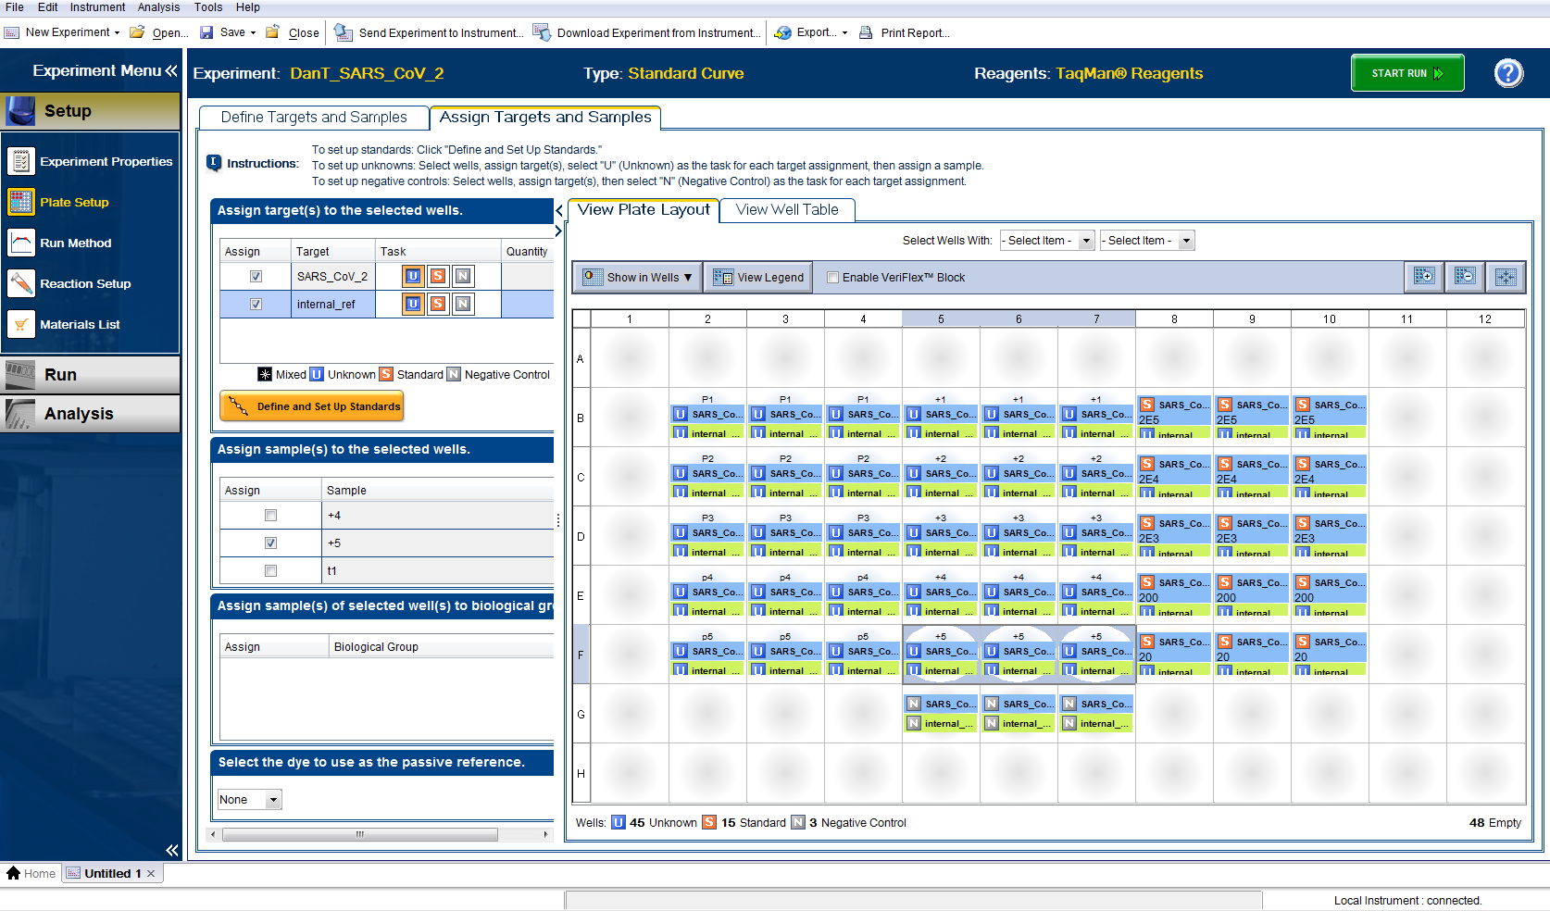This screenshot has height=911, width=1550.
Task: Uncheck the +5 sample checkbox
Action: 270,543
